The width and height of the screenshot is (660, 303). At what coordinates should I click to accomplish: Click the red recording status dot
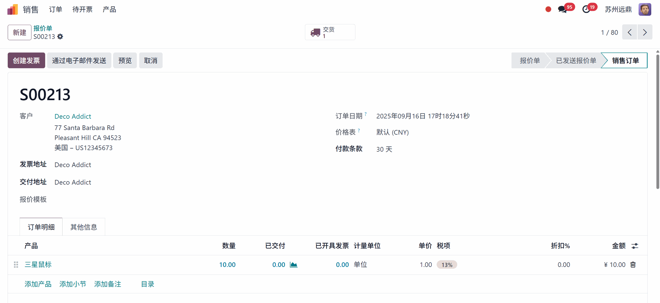(548, 10)
